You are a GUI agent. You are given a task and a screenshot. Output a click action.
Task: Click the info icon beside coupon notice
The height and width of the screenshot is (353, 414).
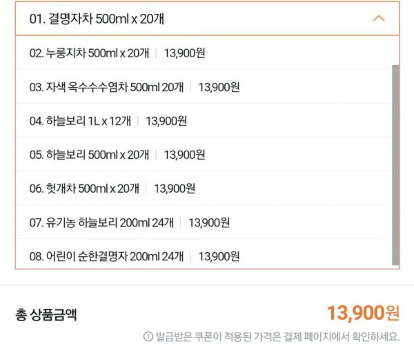point(148,336)
